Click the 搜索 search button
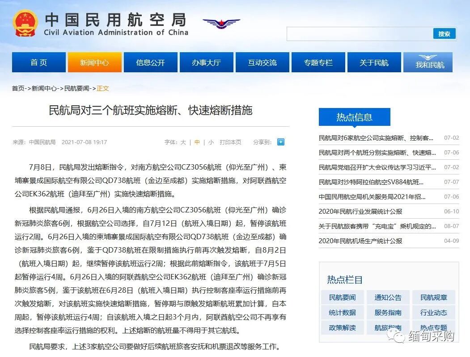Screen dimensions: 470x357 click(444, 34)
